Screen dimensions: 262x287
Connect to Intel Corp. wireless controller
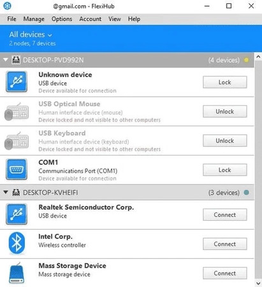point(225,244)
